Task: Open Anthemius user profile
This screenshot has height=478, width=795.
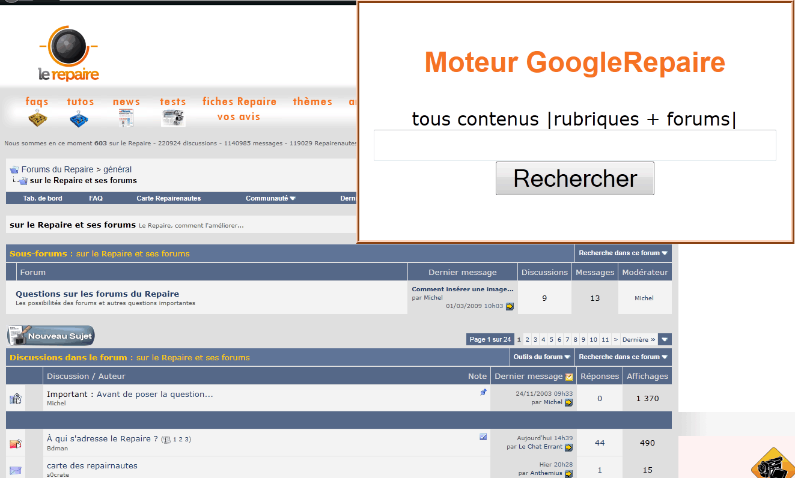Action: 546,473
